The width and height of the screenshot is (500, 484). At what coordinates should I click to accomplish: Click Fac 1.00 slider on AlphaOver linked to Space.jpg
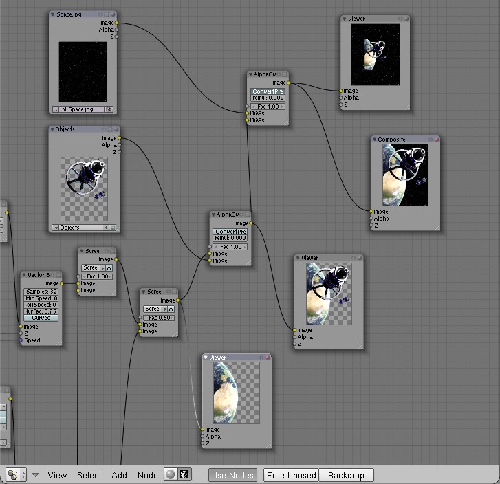[268, 107]
